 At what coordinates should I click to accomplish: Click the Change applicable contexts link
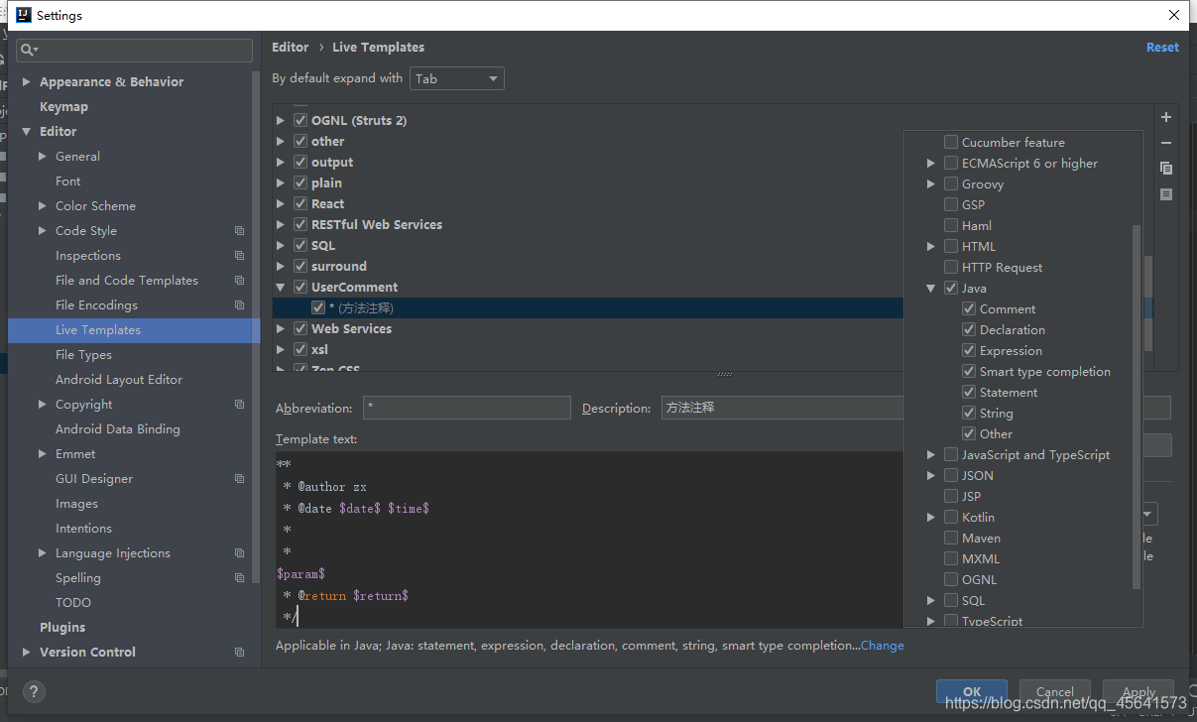click(883, 646)
